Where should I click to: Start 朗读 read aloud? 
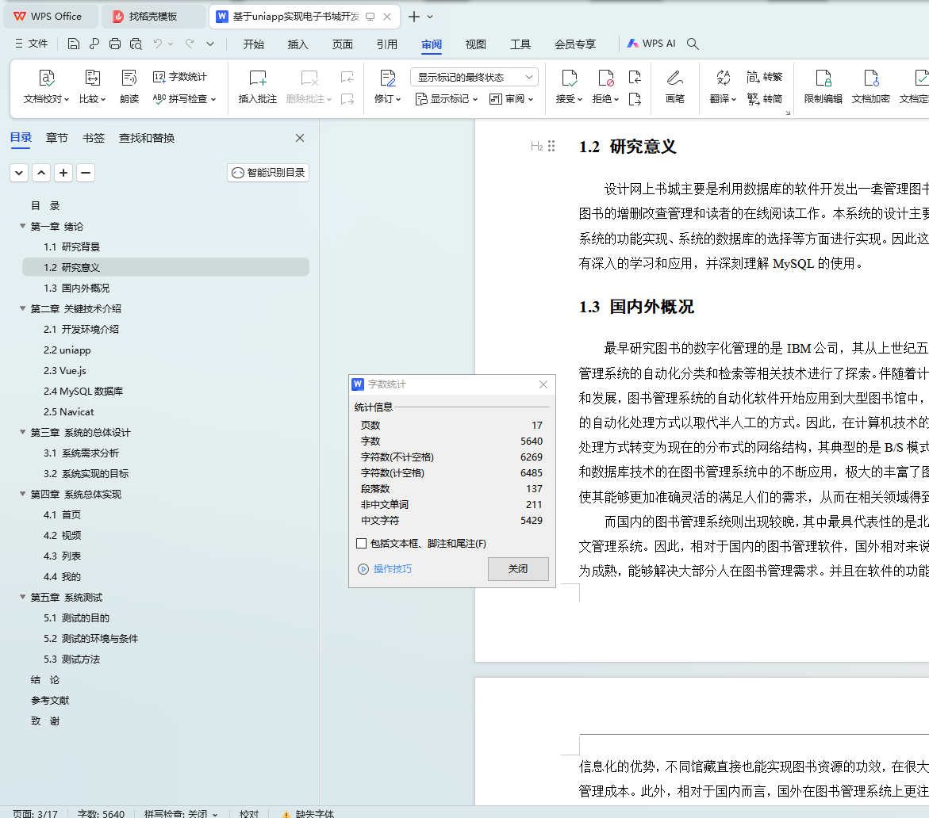click(129, 87)
